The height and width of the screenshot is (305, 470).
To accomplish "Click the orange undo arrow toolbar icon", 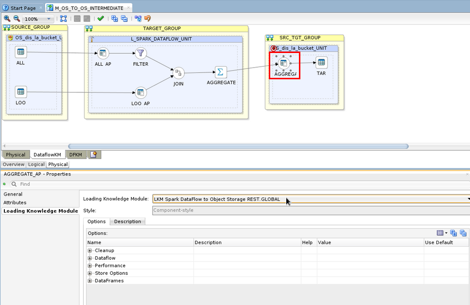I will 147,18.
